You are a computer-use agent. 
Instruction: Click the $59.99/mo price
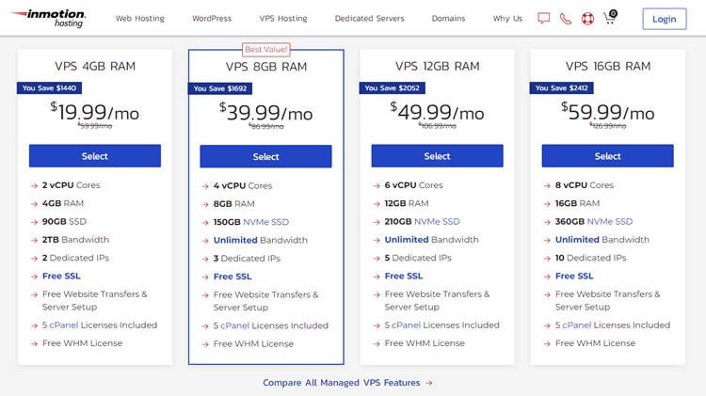608,112
